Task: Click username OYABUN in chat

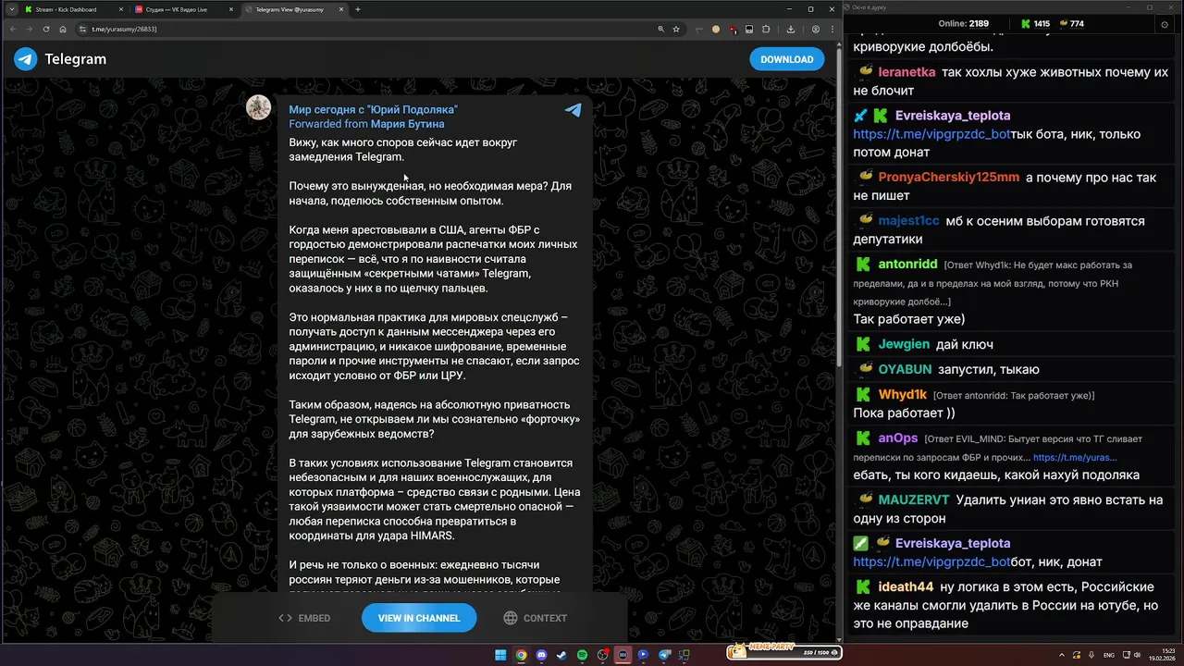Action: (x=905, y=369)
